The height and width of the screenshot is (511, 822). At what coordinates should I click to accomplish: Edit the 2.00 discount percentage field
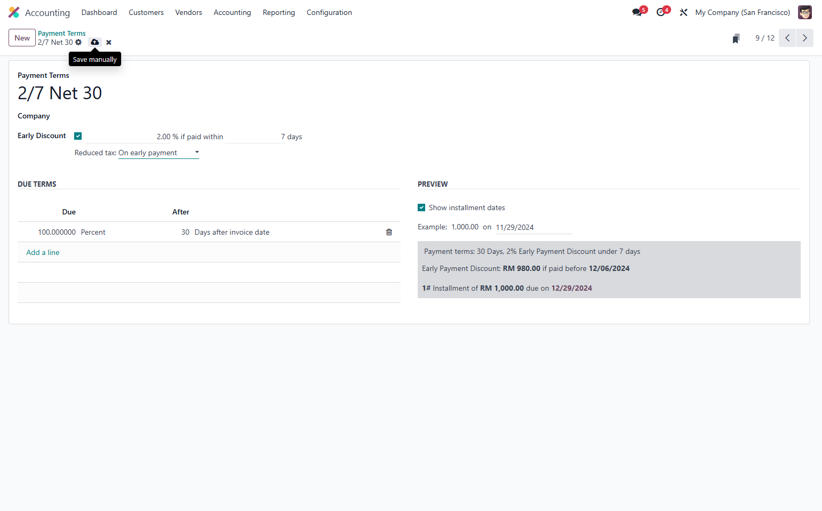(x=128, y=137)
